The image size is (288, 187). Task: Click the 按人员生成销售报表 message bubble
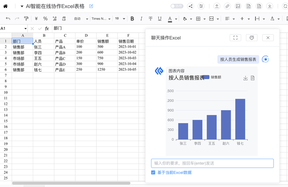(x=238, y=60)
